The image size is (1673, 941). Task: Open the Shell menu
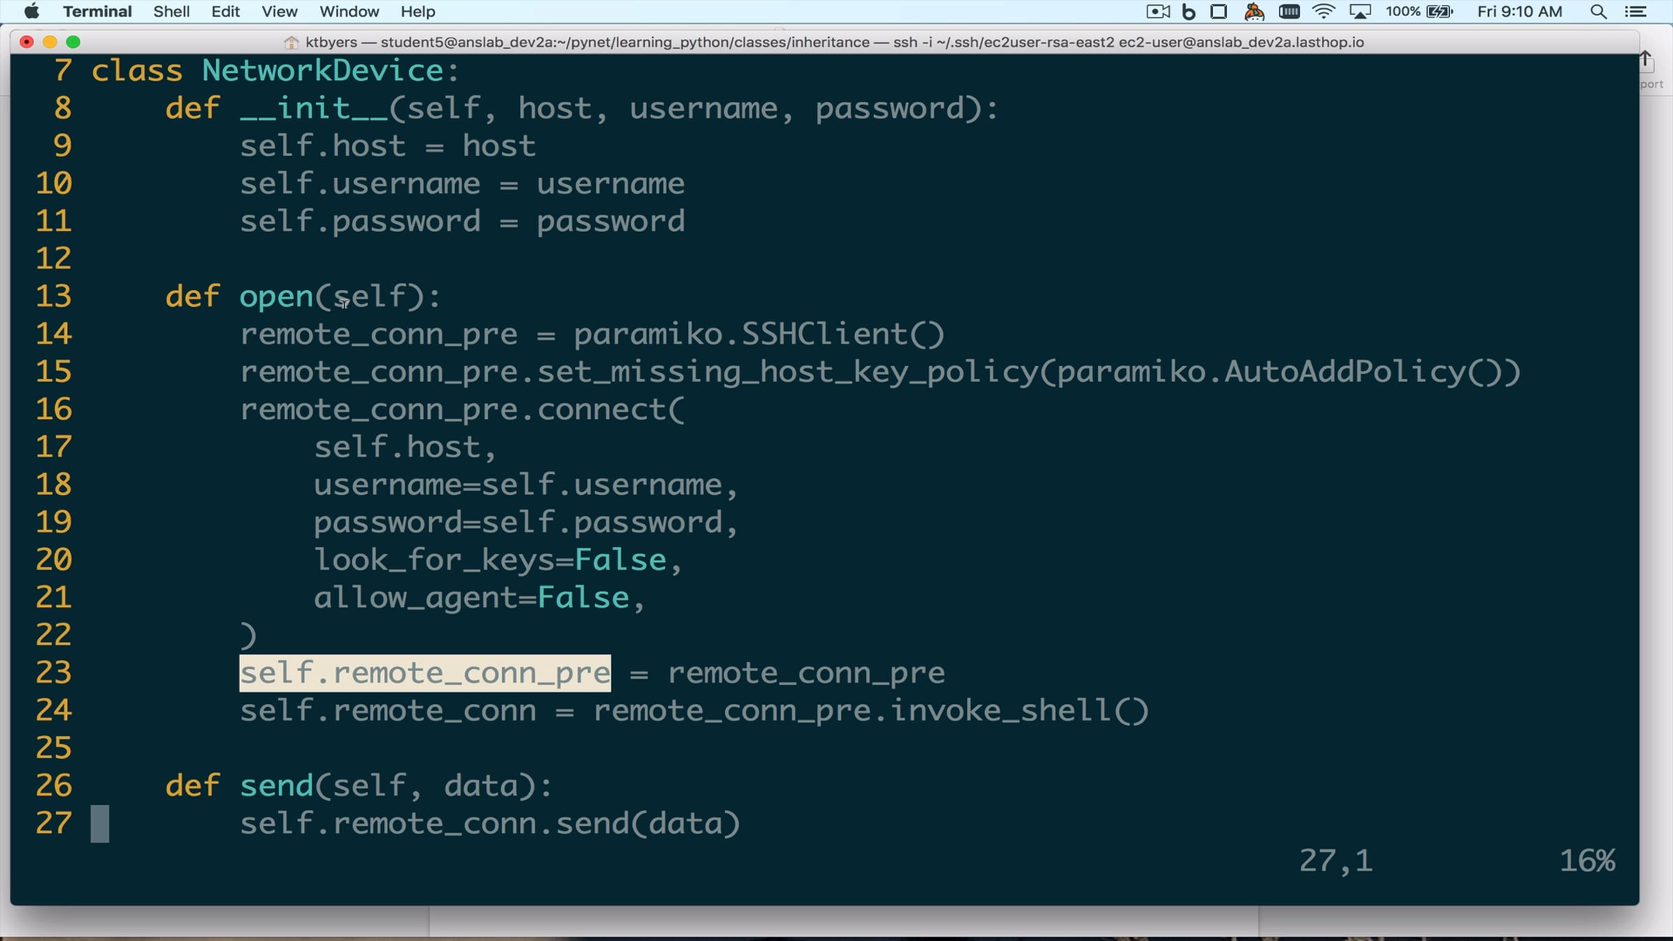point(171,11)
